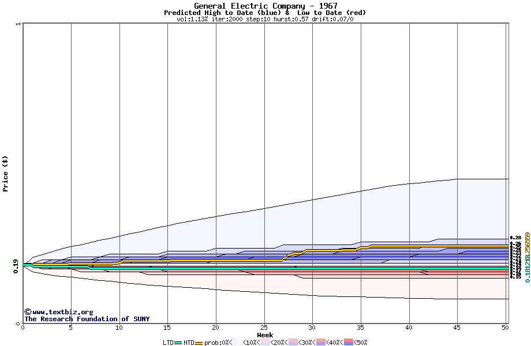Click the cyan LTD legend swatch
Screen dimensions: 531x346
click(x=178, y=343)
